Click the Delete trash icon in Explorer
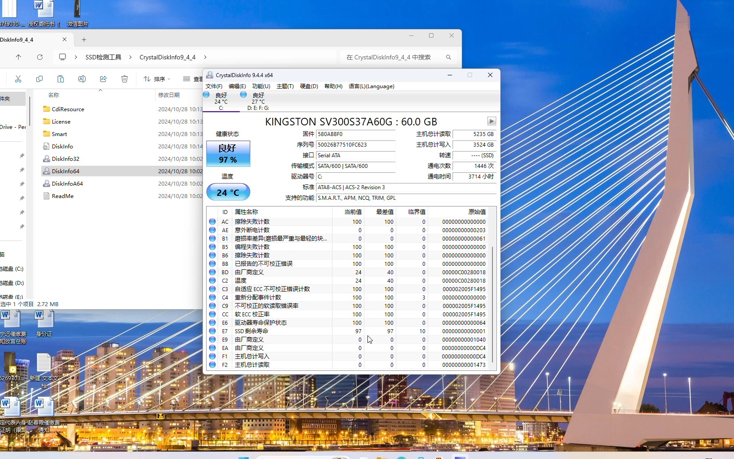 tap(125, 79)
